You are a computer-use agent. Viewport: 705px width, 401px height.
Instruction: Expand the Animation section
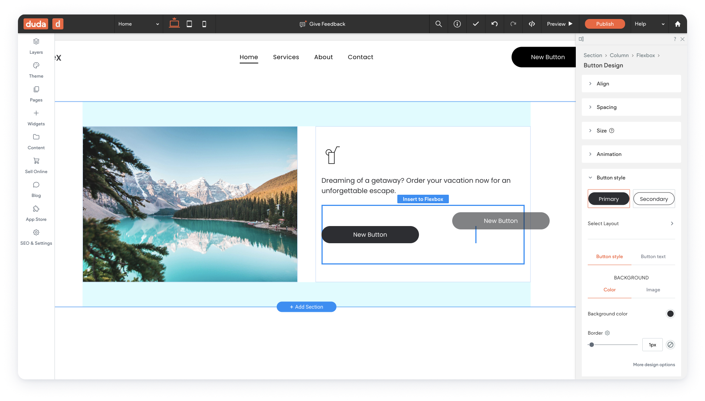coord(631,154)
